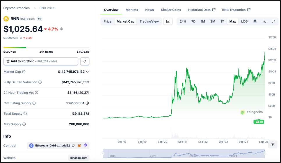Open the News tab
The image size is (281, 163).
pos(150,10)
